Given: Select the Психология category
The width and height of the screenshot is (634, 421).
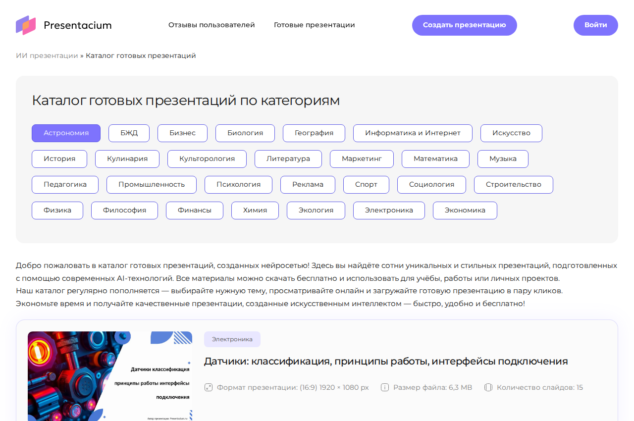Looking at the screenshot, I should (x=238, y=185).
